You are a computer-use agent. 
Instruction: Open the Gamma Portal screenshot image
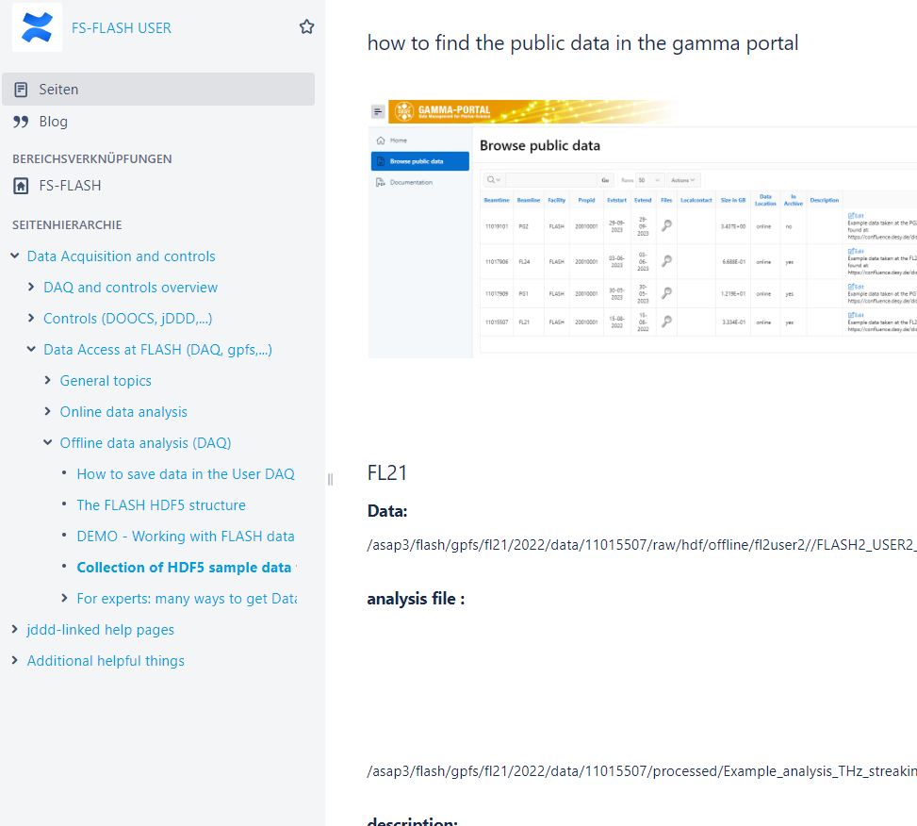tap(642, 228)
